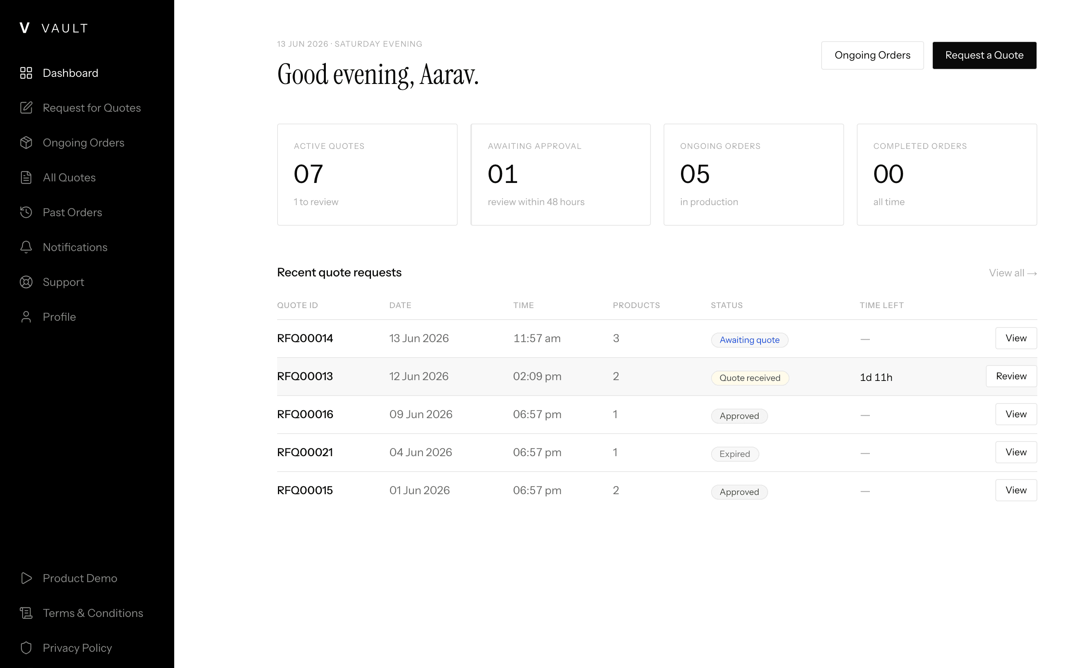Click View for RFQ00021
The height and width of the screenshot is (668, 1069).
coord(1016,452)
